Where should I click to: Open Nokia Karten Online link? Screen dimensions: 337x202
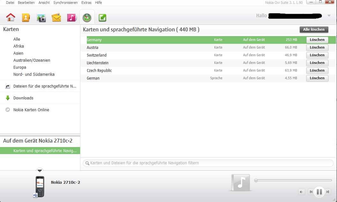31,110
